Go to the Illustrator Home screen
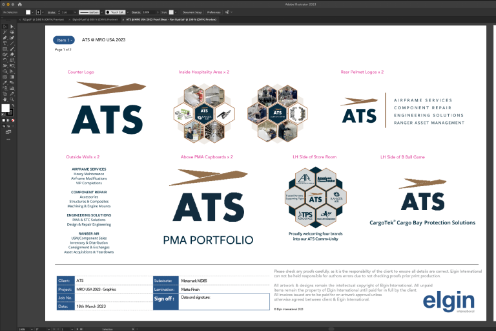Screen dimensions: 496x331 click(19, 5)
